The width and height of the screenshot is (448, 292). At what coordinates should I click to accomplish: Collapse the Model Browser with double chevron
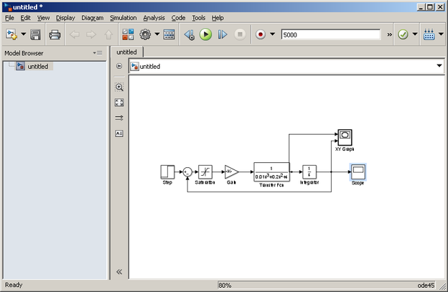click(x=119, y=272)
